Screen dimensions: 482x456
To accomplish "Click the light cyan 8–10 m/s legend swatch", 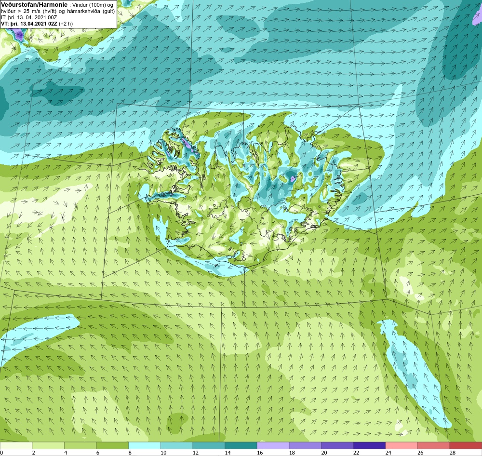I will pyautogui.click(x=145, y=445).
